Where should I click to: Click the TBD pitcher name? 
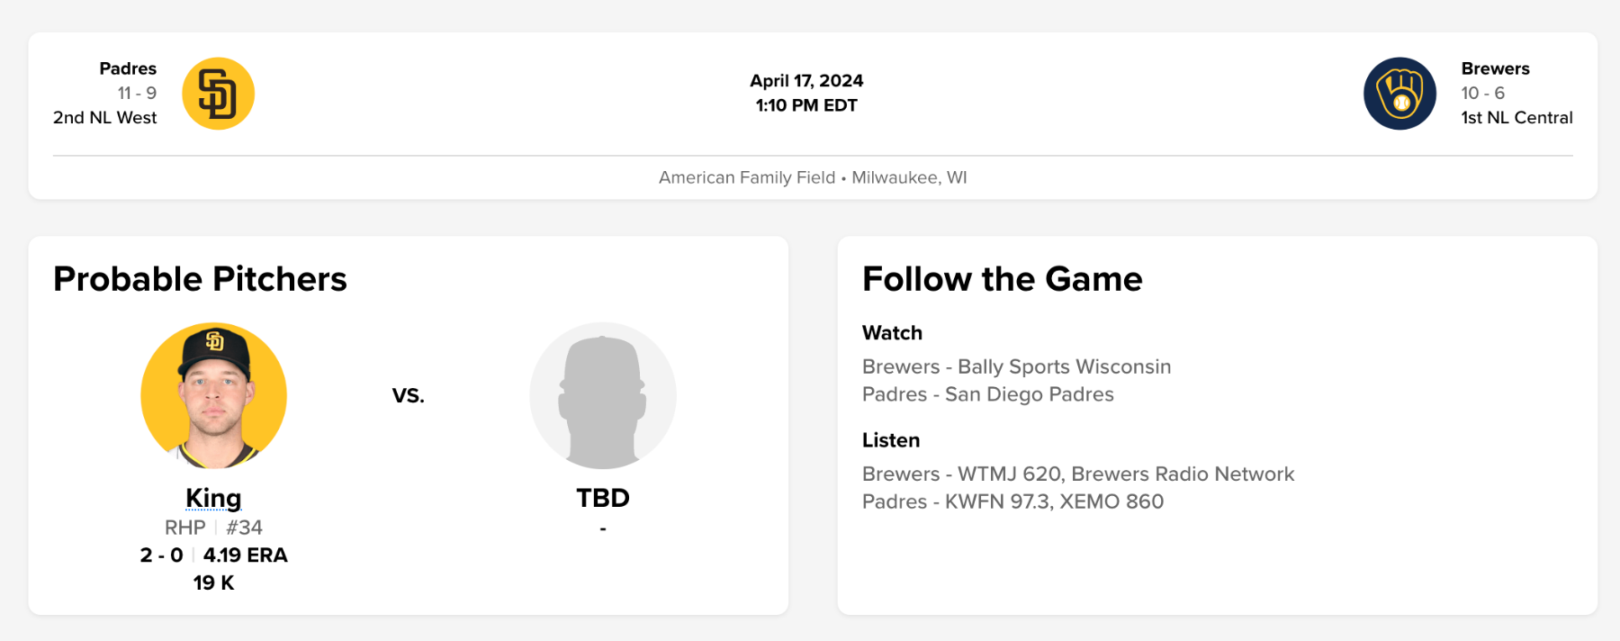[x=603, y=498]
